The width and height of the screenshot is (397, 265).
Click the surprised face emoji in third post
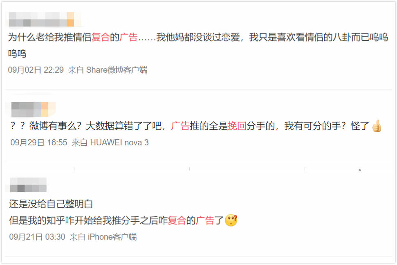pyautogui.click(x=231, y=220)
